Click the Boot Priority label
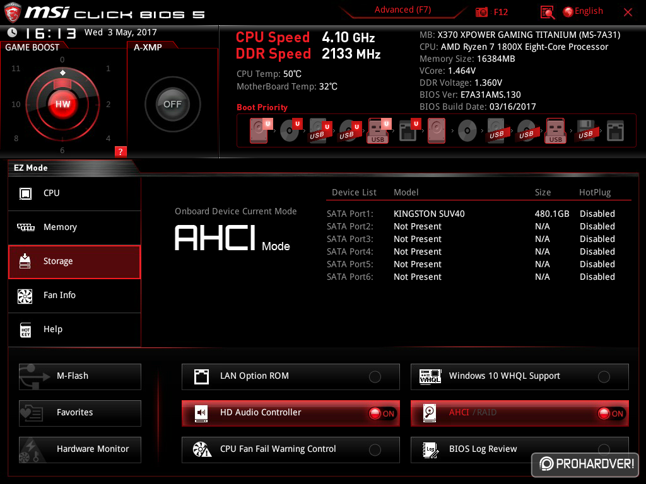Image resolution: width=646 pixels, height=484 pixels. [262, 107]
